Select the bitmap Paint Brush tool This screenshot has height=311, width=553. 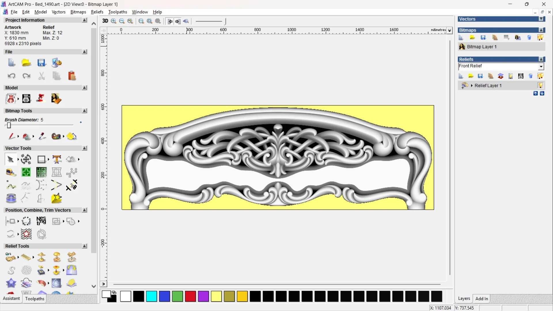(x=11, y=136)
